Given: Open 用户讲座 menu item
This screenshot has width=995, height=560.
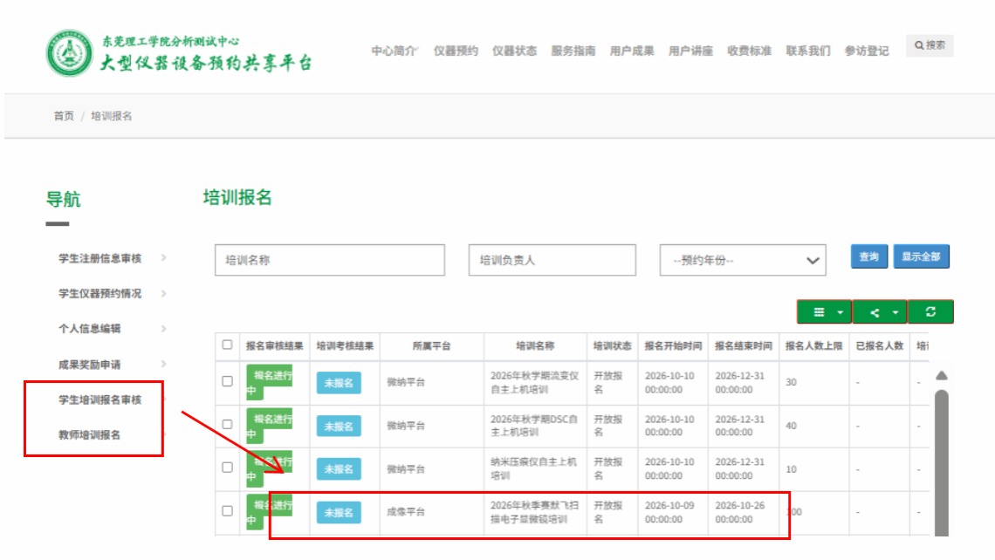Looking at the screenshot, I should click(690, 51).
